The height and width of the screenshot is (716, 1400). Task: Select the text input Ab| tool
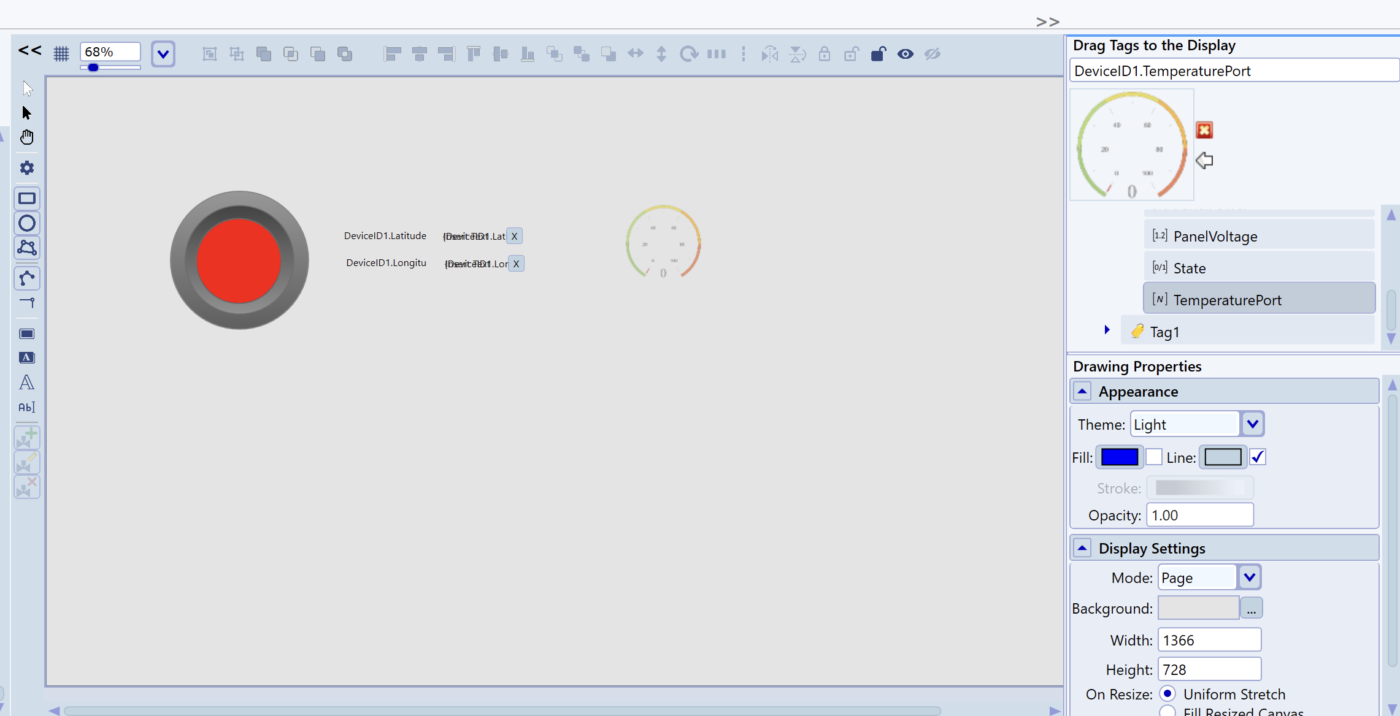(27, 407)
